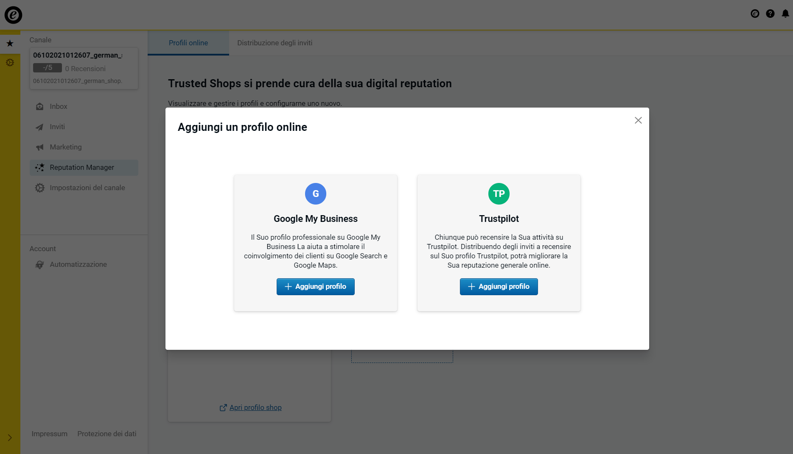Image resolution: width=793 pixels, height=454 pixels.
Task: Click the Google My Business heading
Action: tap(315, 219)
